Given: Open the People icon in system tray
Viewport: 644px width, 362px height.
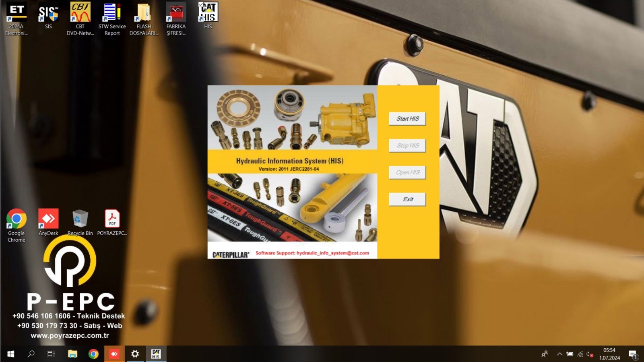Looking at the screenshot, I should (x=545, y=354).
